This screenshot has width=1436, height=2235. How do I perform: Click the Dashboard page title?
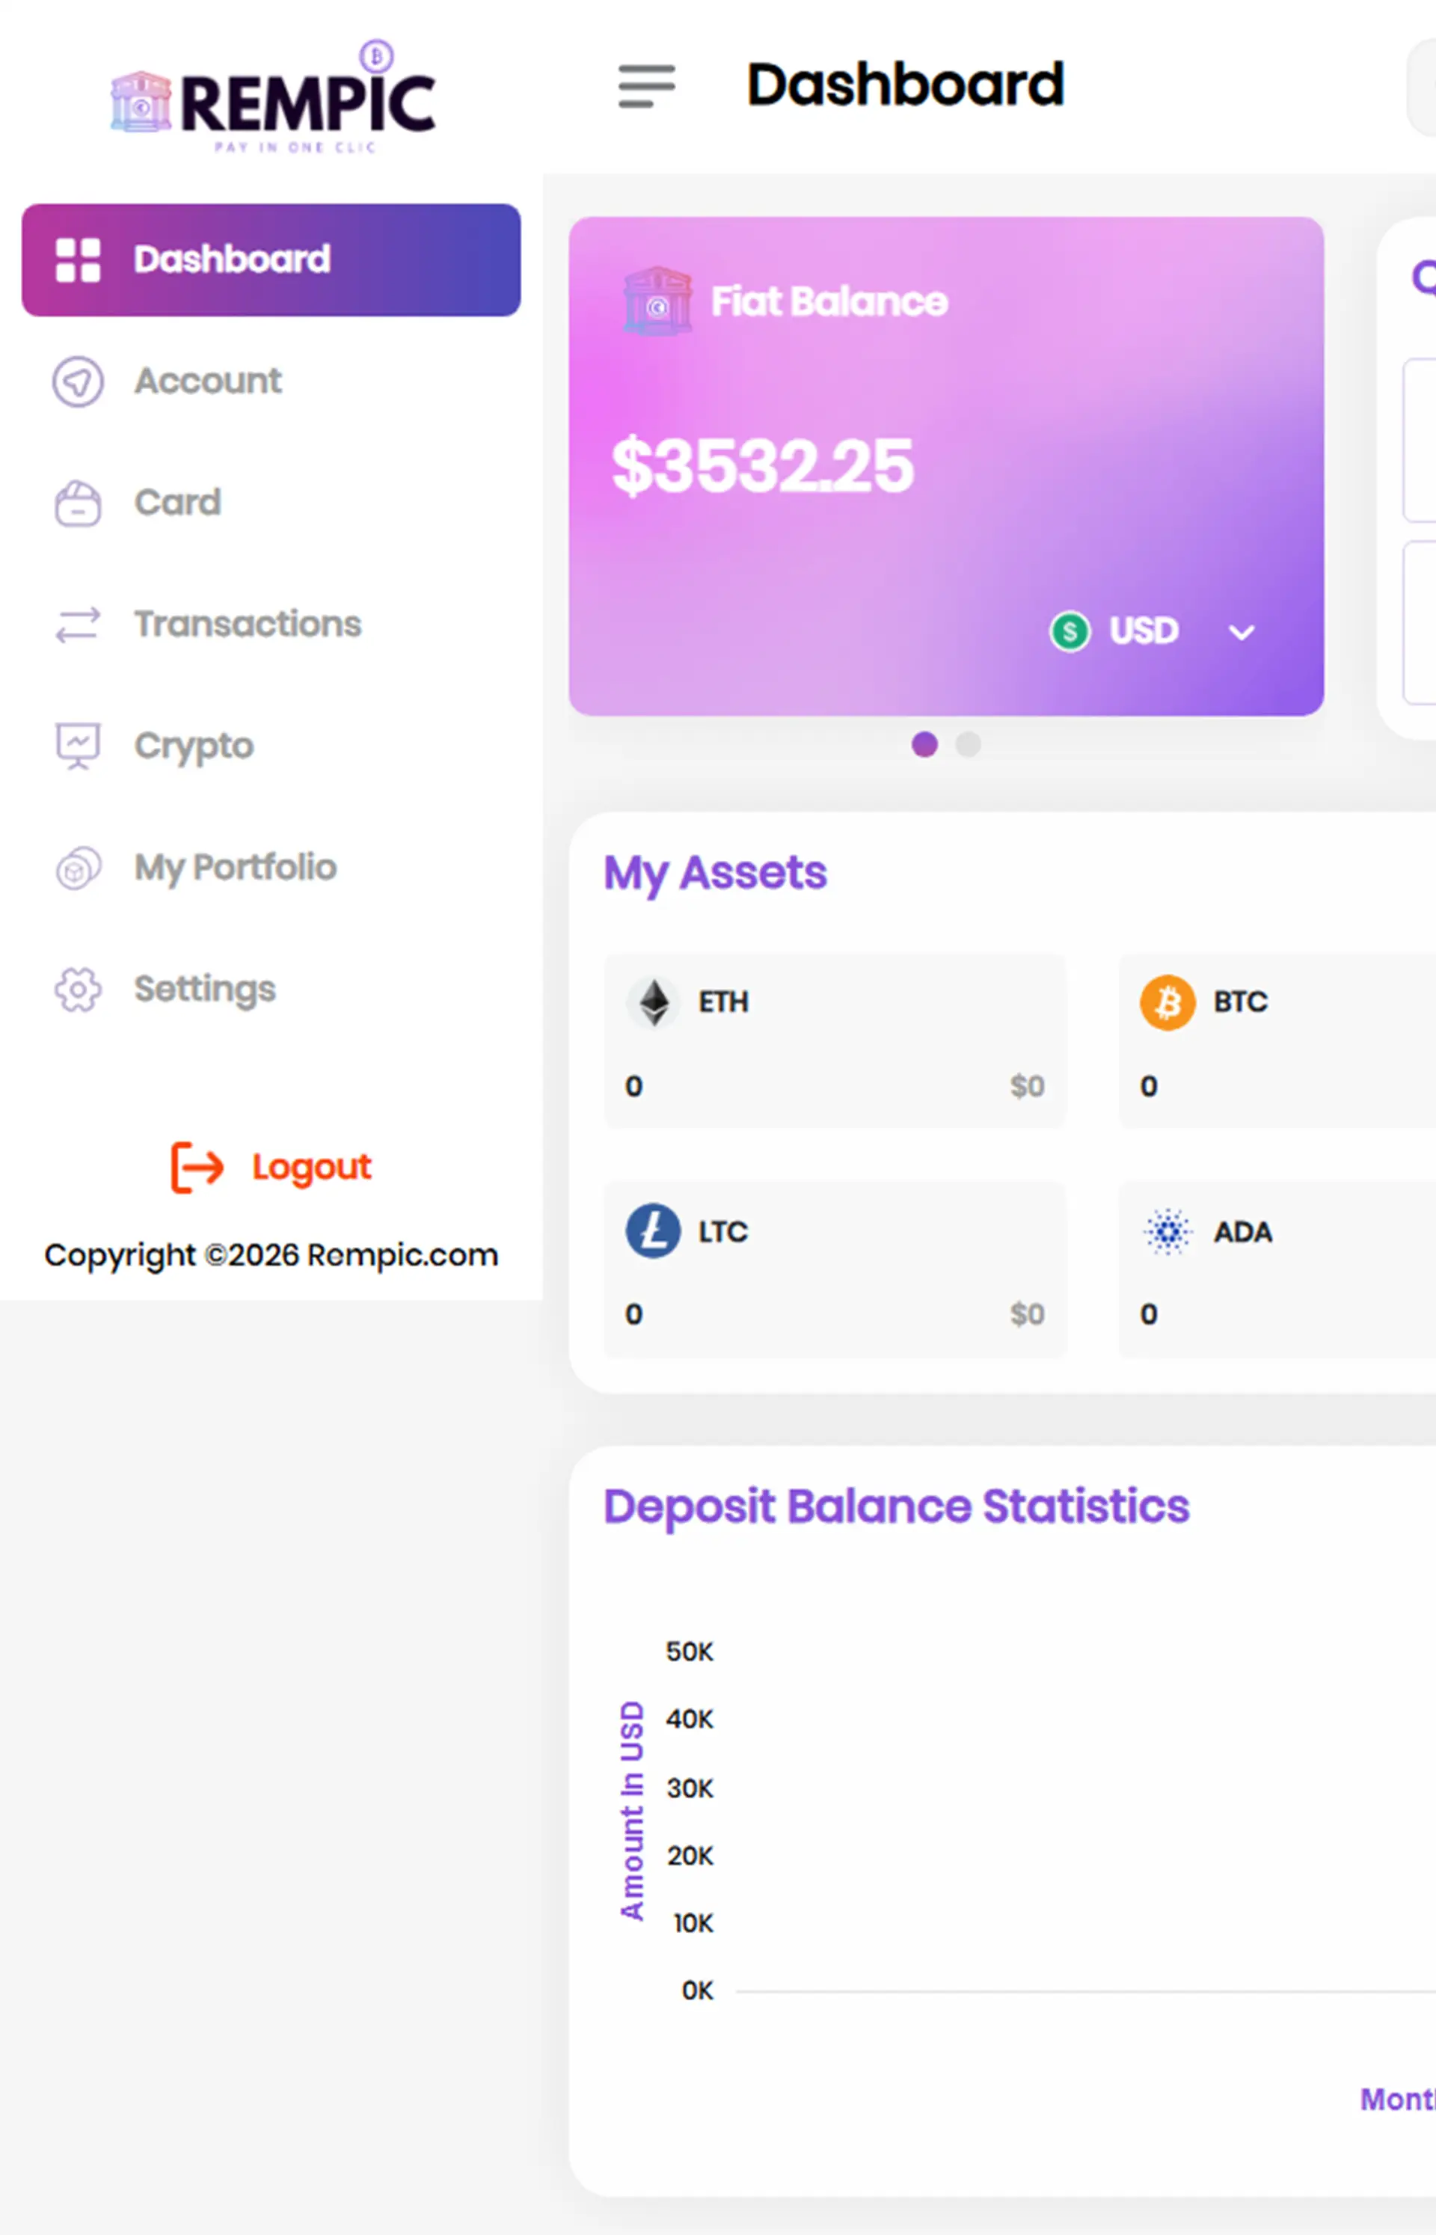tap(904, 85)
